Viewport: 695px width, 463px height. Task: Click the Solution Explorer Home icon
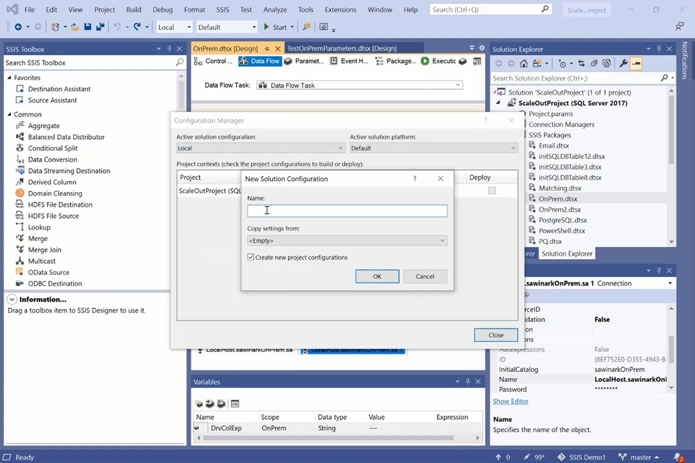[523, 63]
